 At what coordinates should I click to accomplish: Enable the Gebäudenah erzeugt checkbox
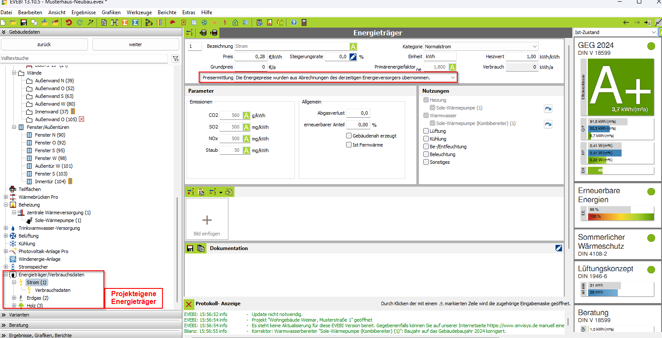tap(349, 136)
